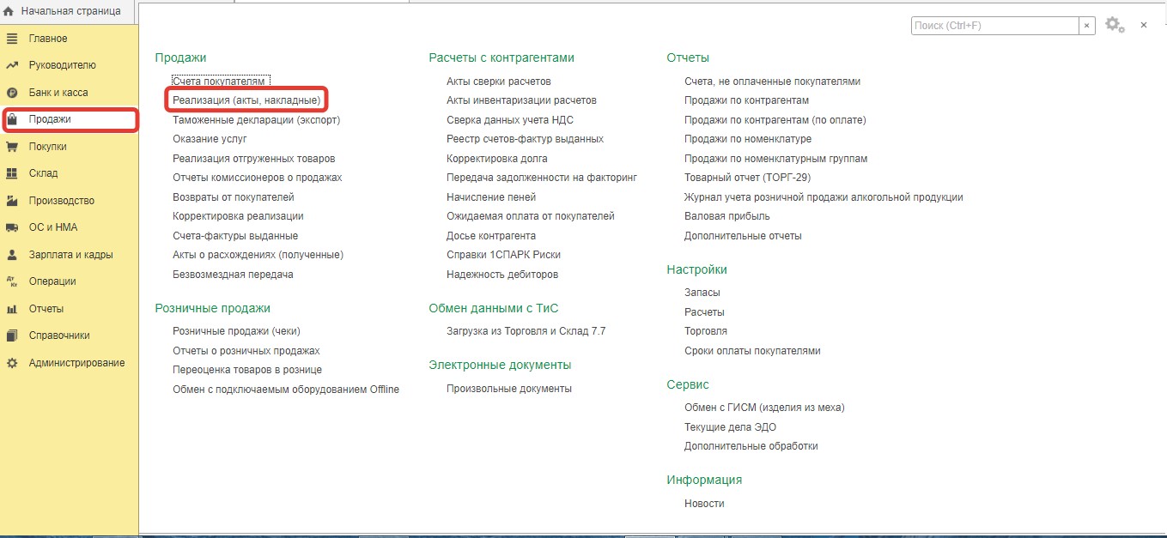Click the Зарплата и кадры person icon
Viewport: 1167px width, 538px height.
tap(12, 255)
